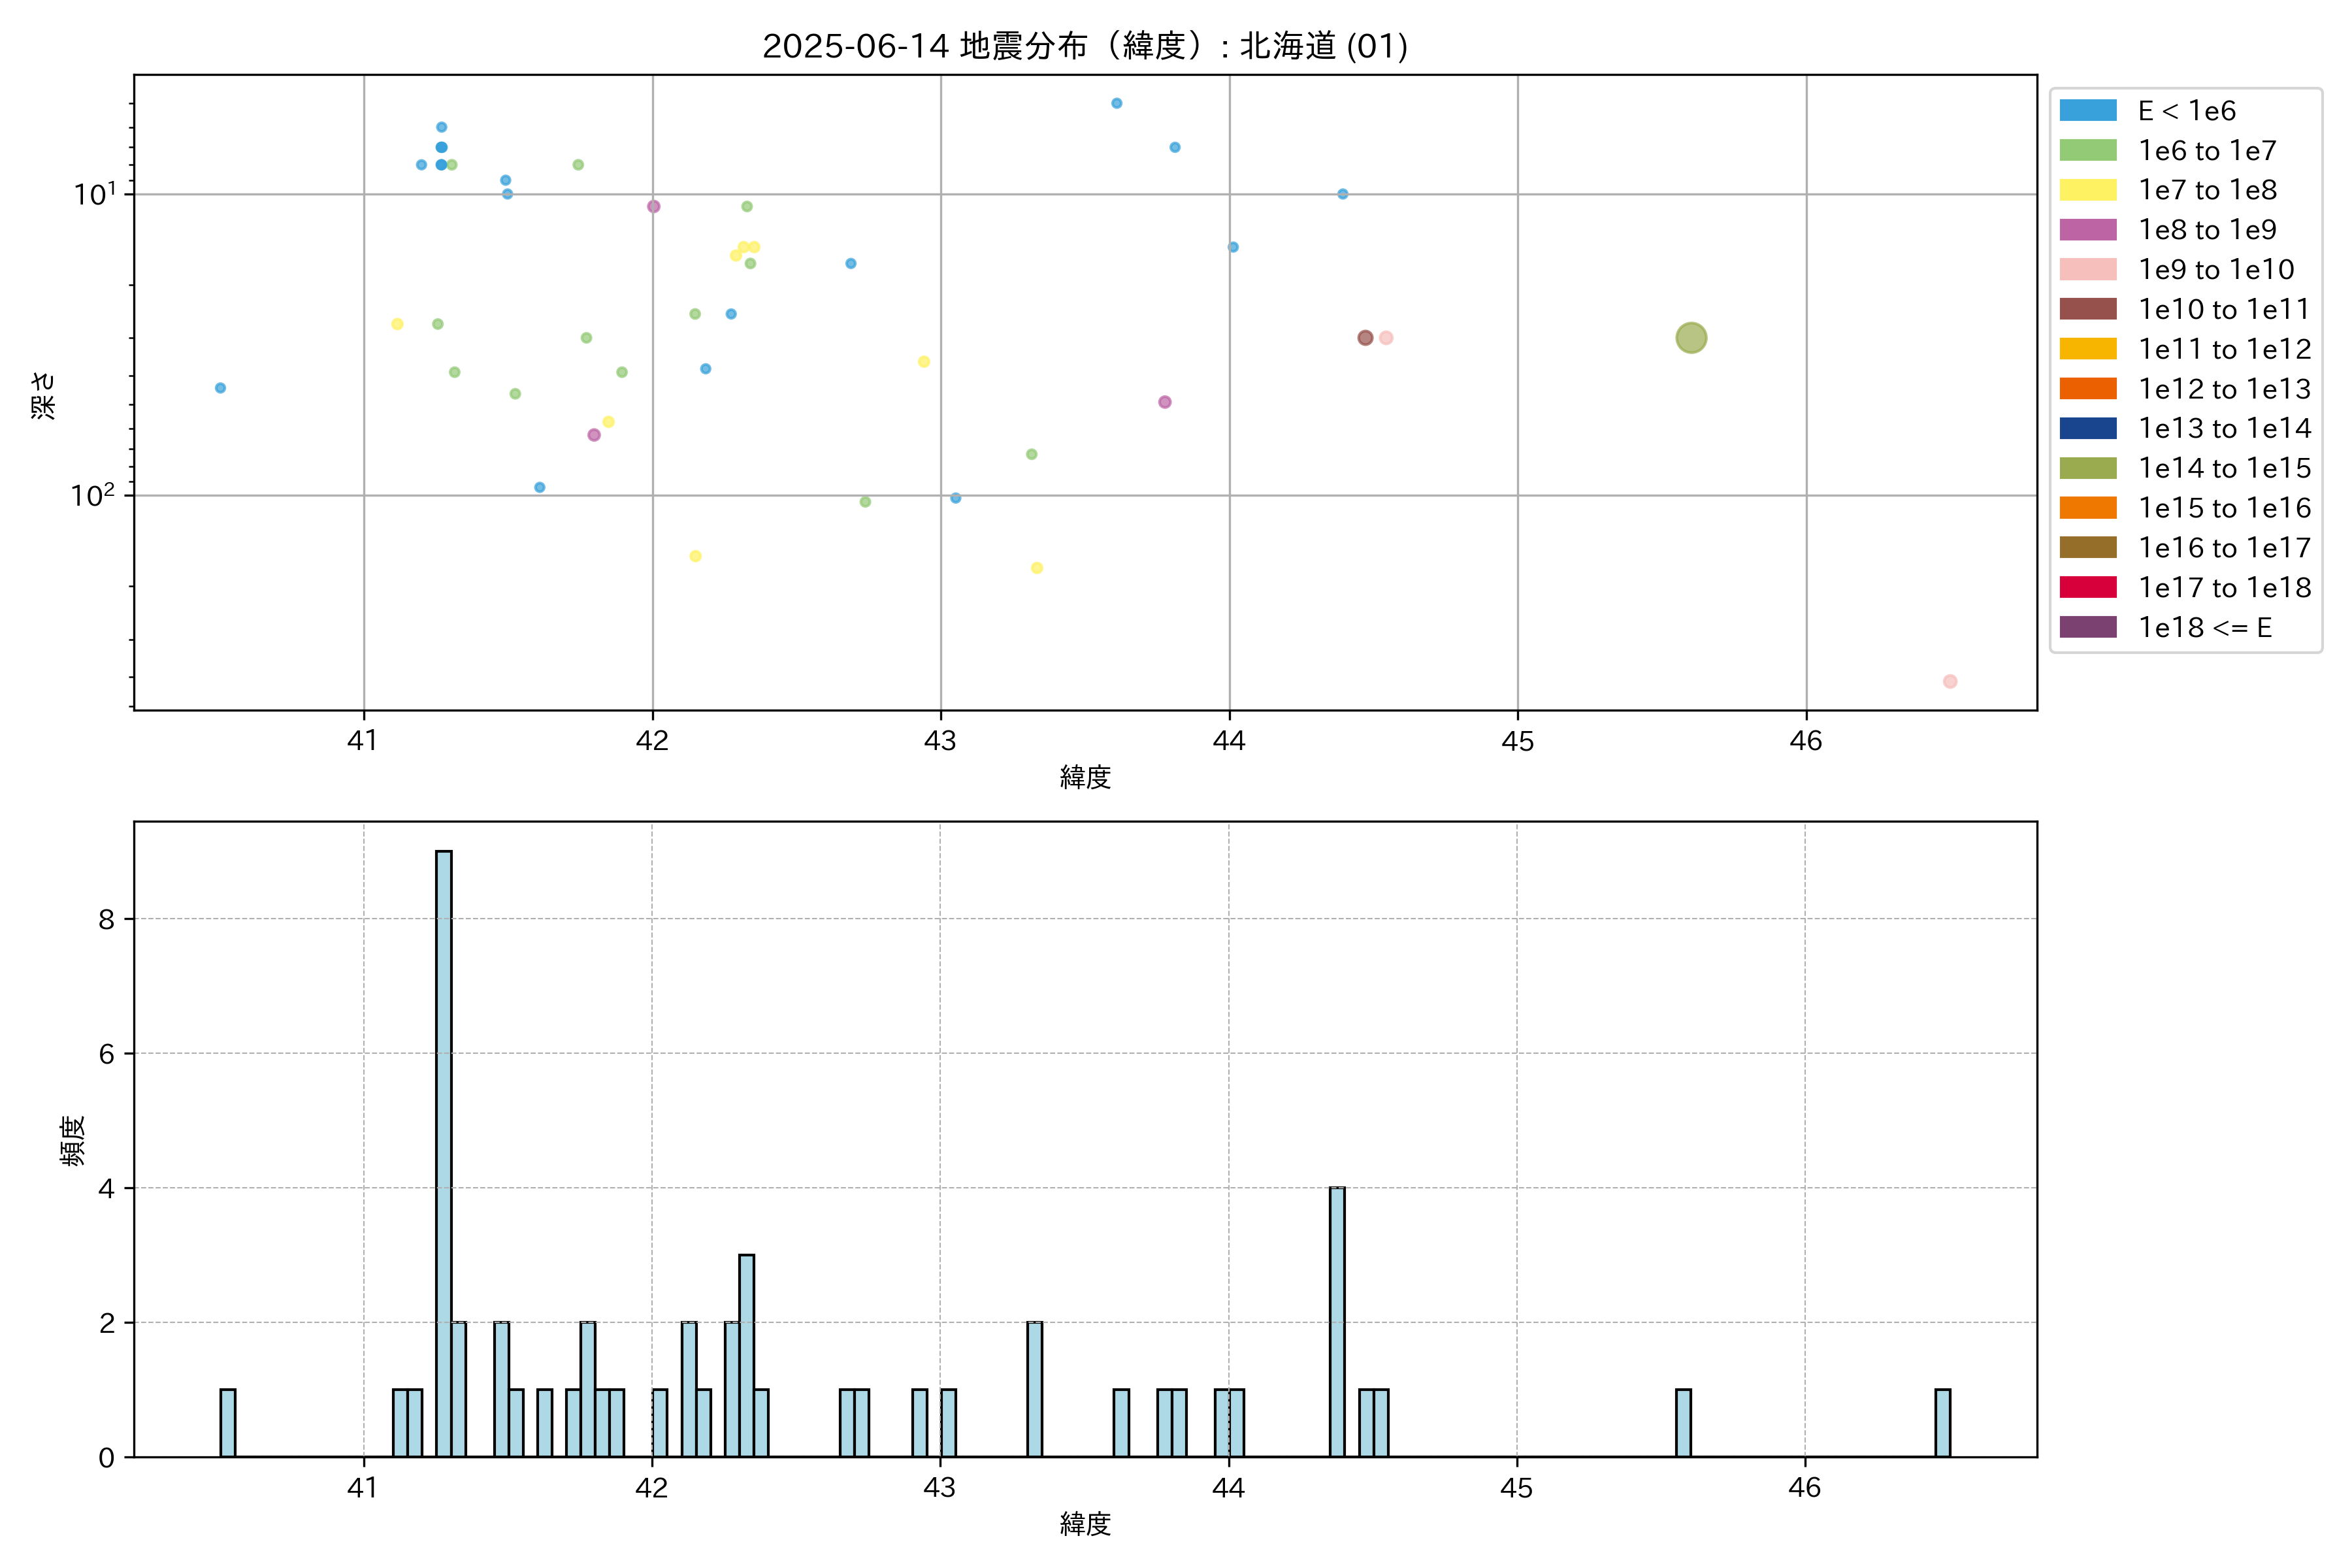
Task: Click the leftmost blue scatter point
Action: (220, 388)
